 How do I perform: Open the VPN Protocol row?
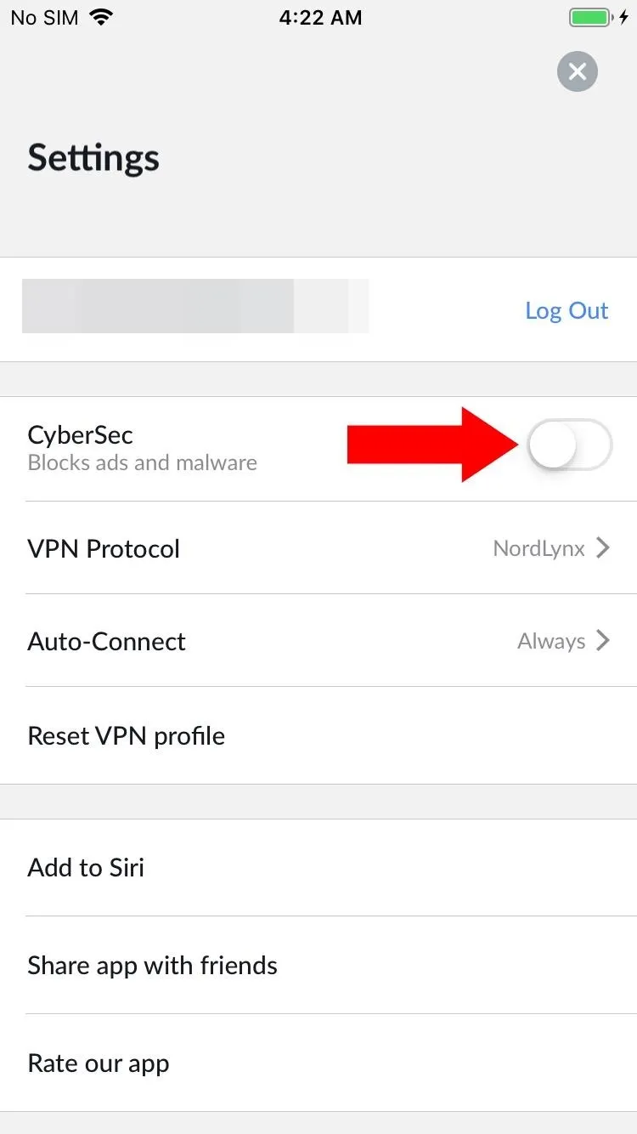pos(318,548)
